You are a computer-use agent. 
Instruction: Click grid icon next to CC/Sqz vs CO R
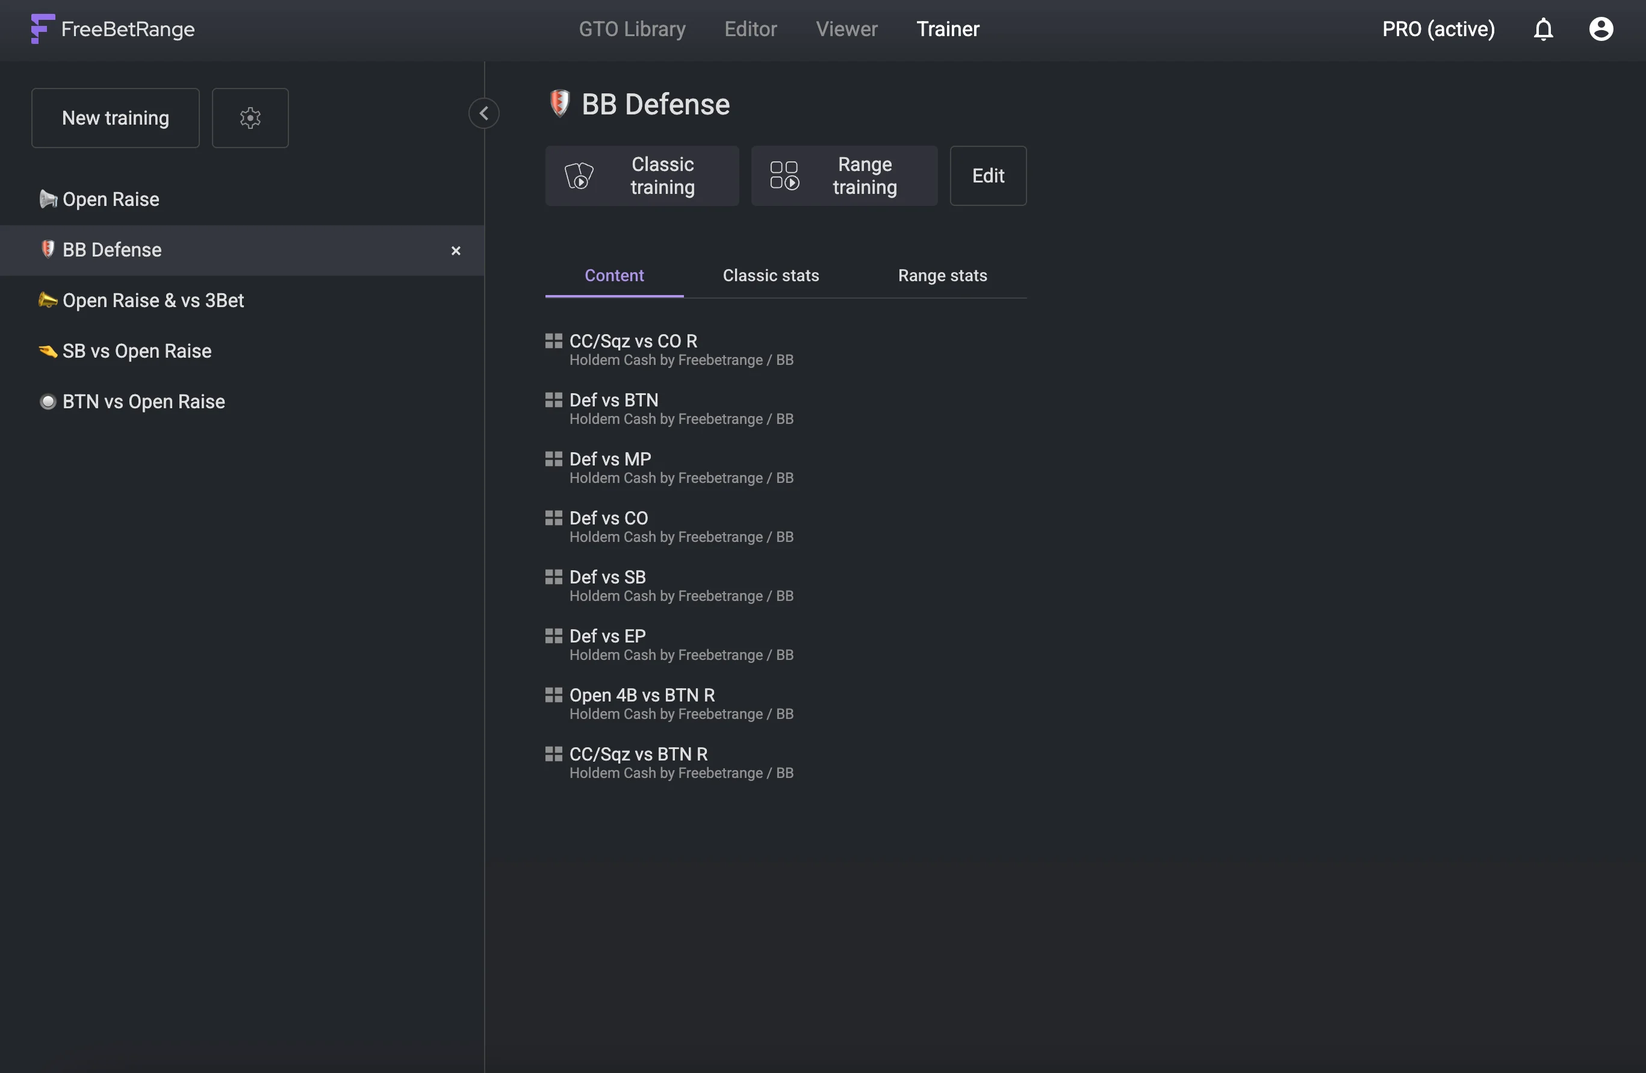click(x=553, y=340)
